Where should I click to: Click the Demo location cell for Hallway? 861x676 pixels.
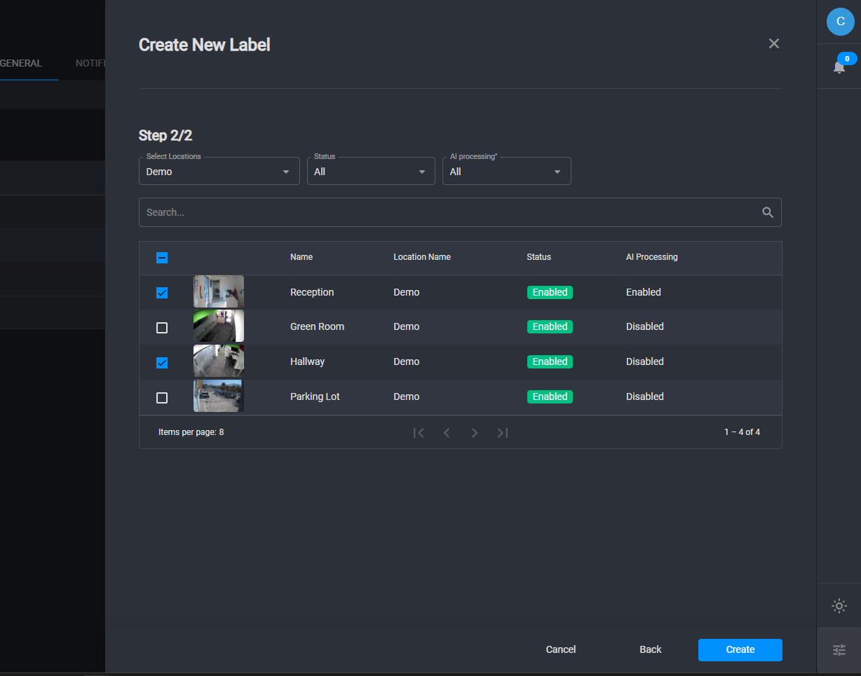[407, 361]
